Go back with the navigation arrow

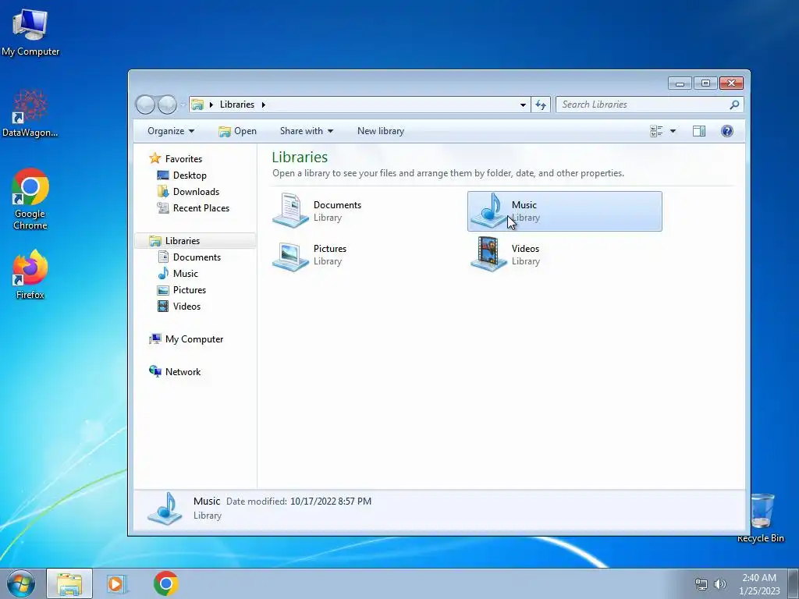pyautogui.click(x=145, y=105)
